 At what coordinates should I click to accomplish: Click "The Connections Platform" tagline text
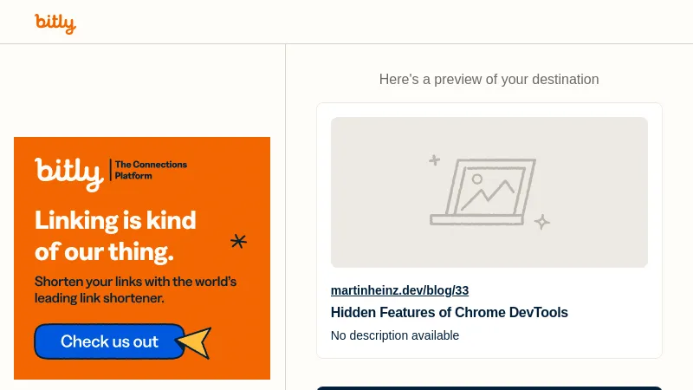[x=151, y=170]
